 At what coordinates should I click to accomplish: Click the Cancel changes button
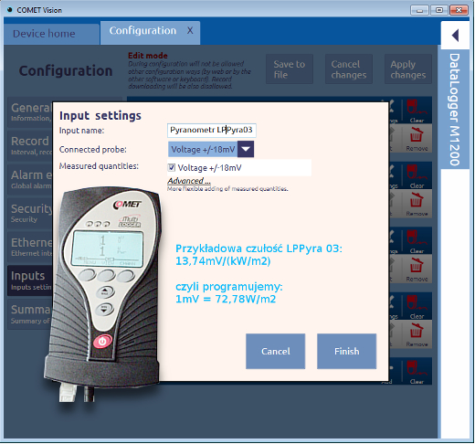click(x=349, y=69)
